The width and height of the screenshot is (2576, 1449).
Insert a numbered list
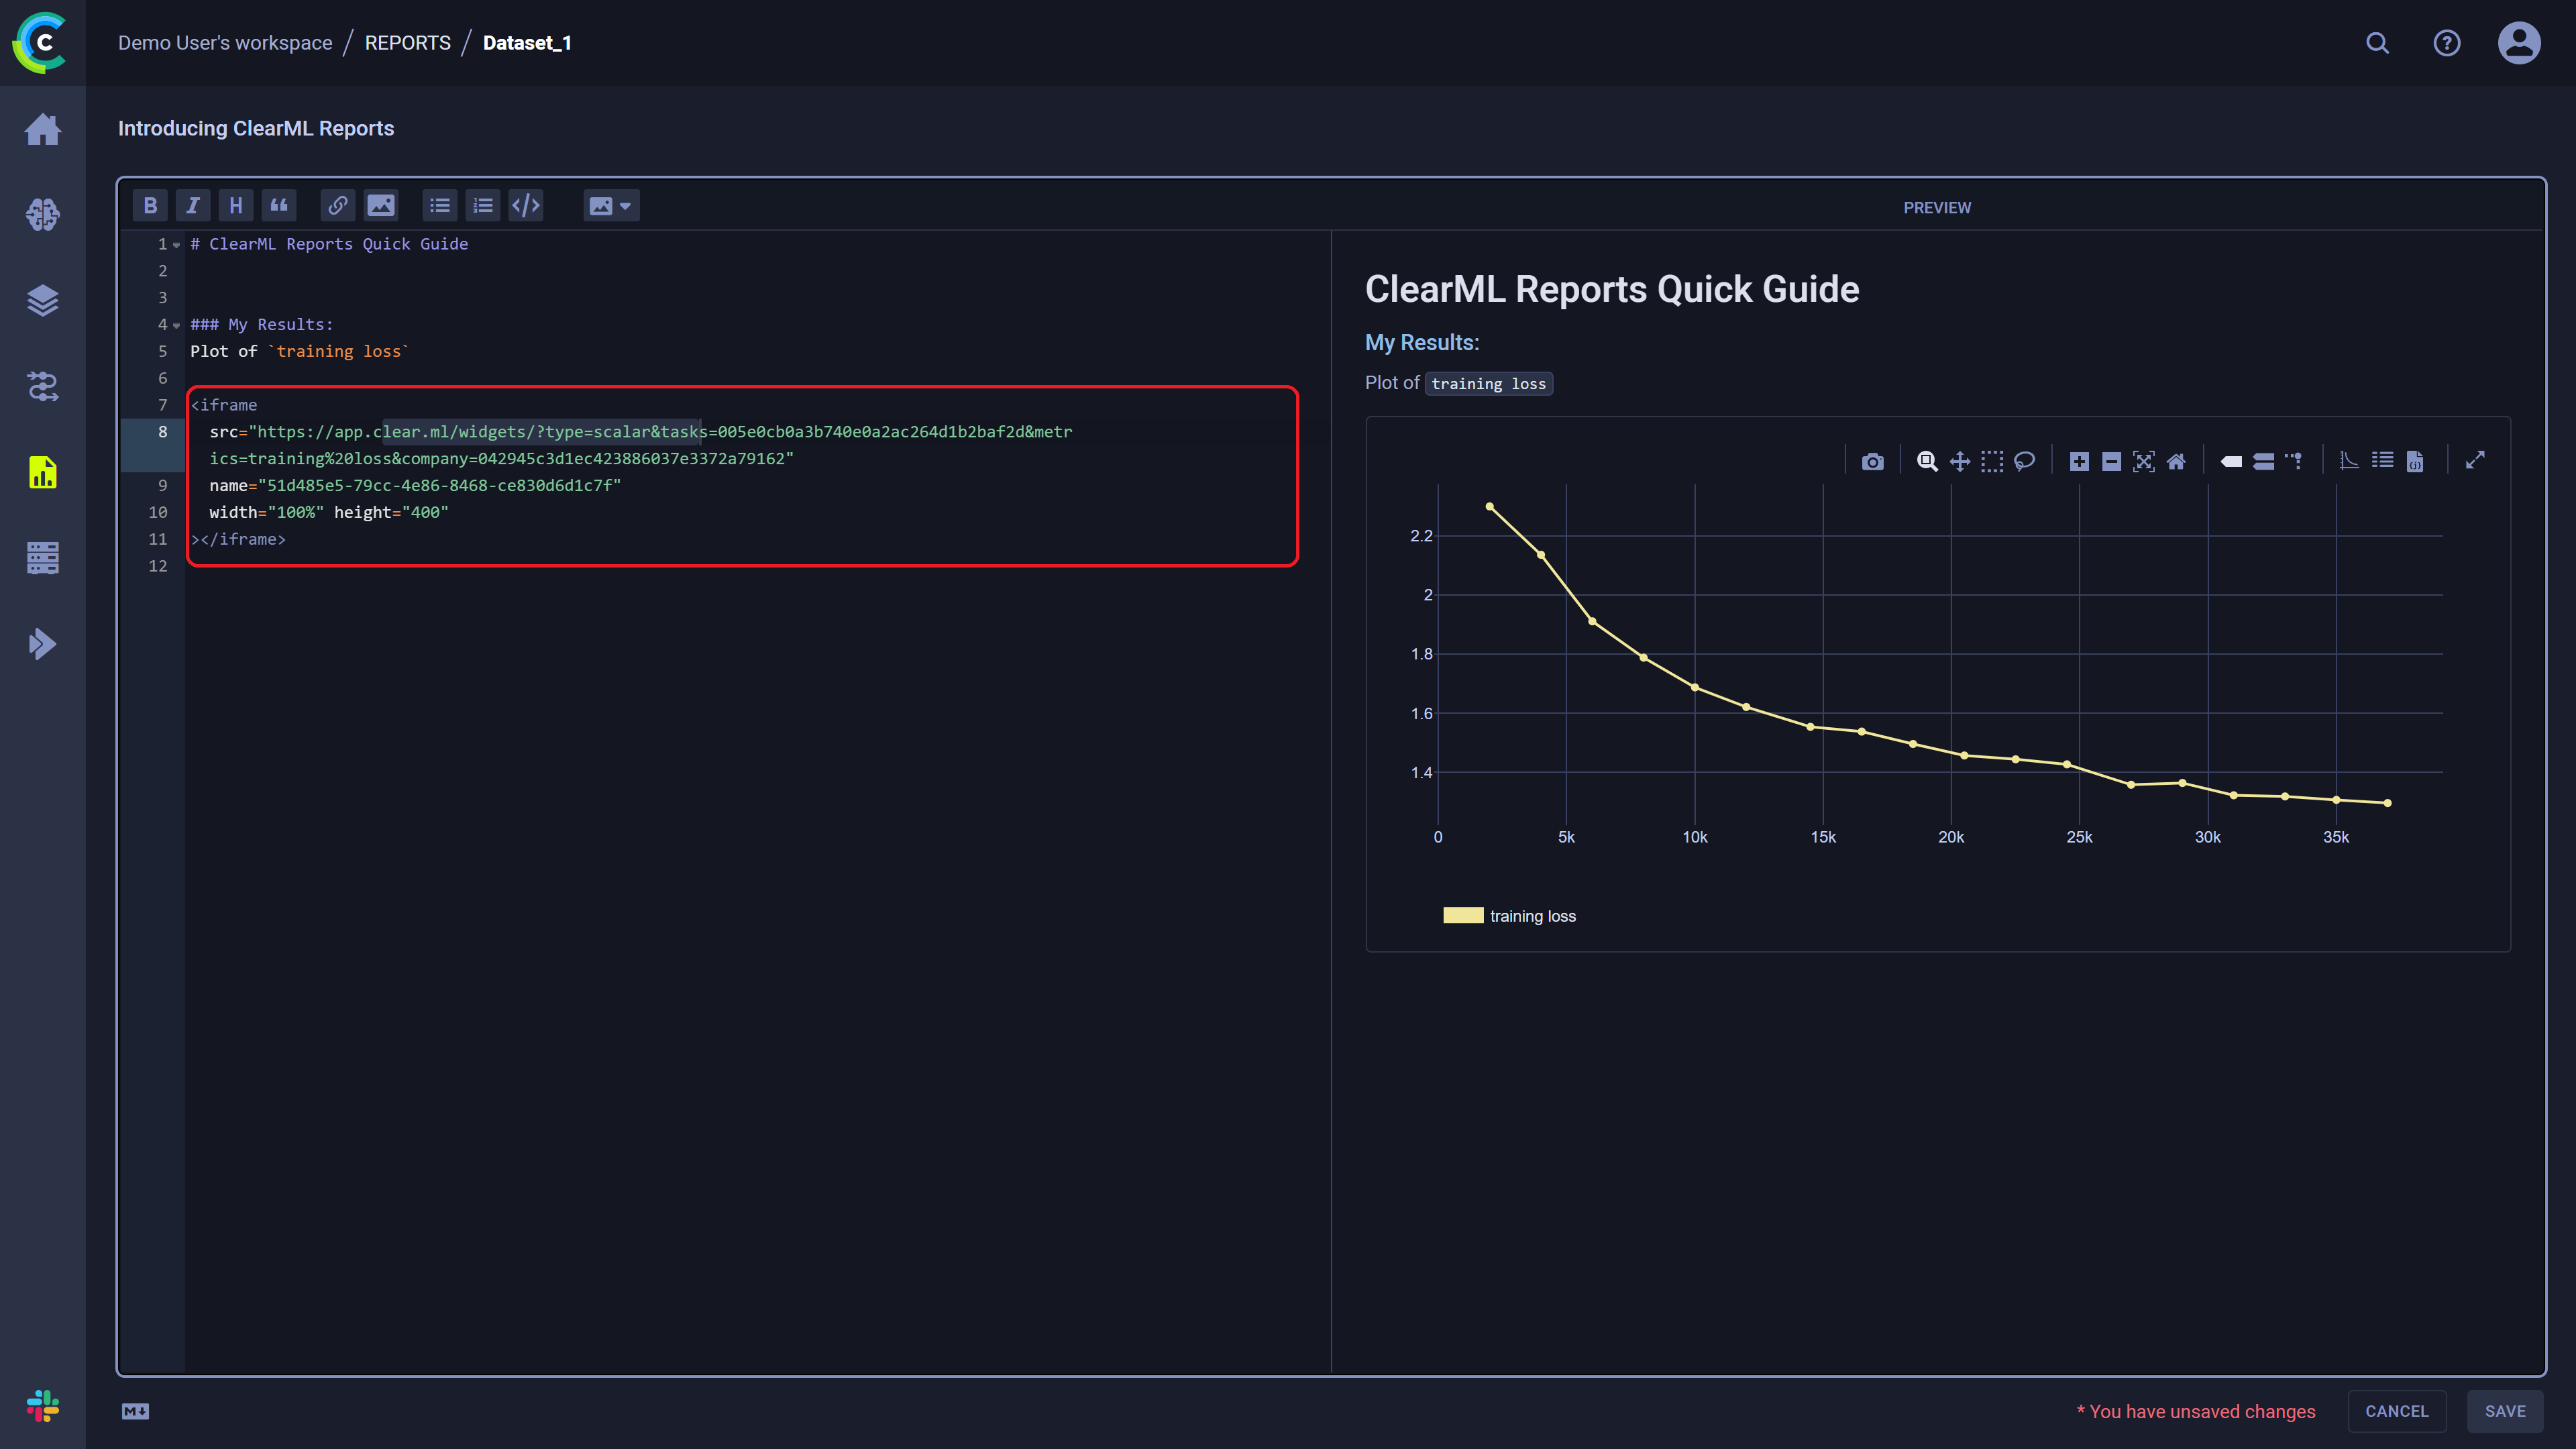tap(483, 206)
